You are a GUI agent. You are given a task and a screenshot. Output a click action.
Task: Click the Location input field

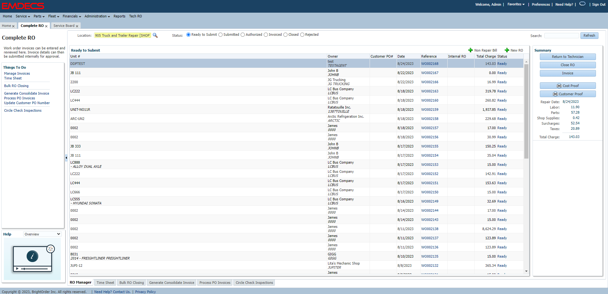tap(122, 35)
